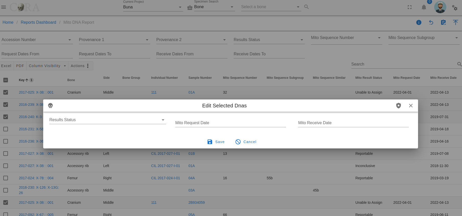The width and height of the screenshot is (462, 216).
Task: Click the three-dot Actions icon
Action: [x=88, y=66]
